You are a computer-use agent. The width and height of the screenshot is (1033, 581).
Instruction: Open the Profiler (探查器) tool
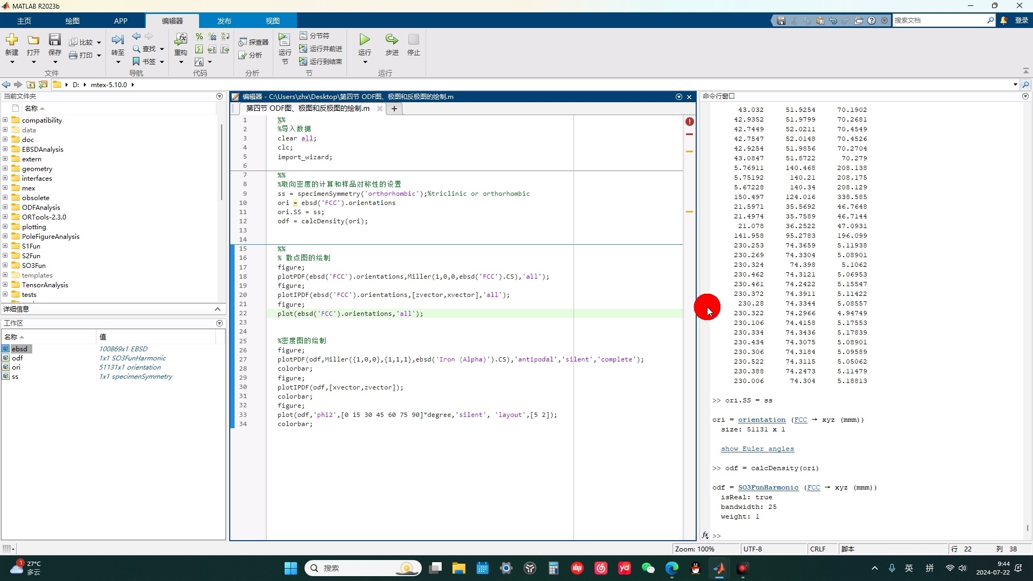pyautogui.click(x=254, y=42)
